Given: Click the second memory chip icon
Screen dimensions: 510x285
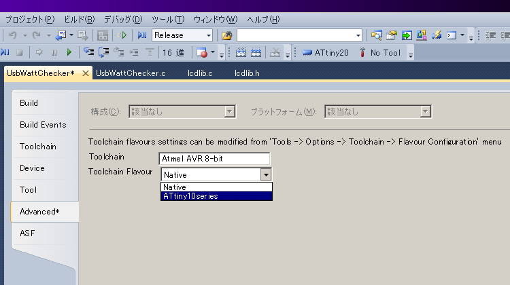Looking at the screenshot, I should pyautogui.click(x=256, y=52).
